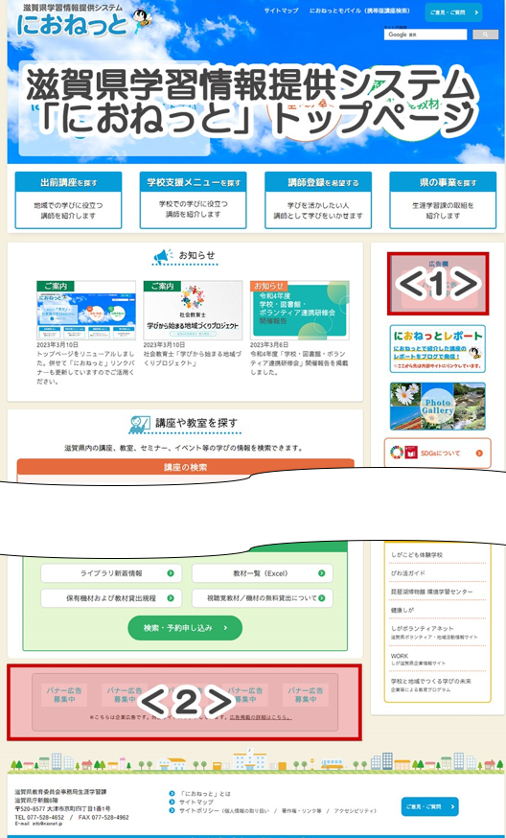
Task: Open 健康しが sidebar link
Action: pyautogui.click(x=402, y=610)
